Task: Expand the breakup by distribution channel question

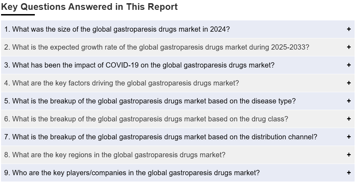Action: click(178, 137)
